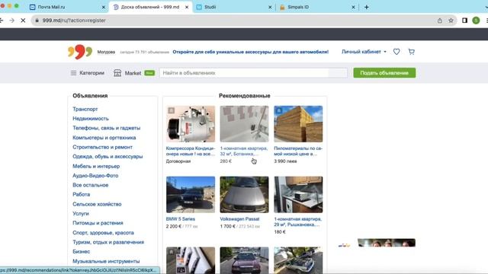Open Одежда, обувь и аксессуары category
Screen dimensions: 488x274
click(x=108, y=156)
